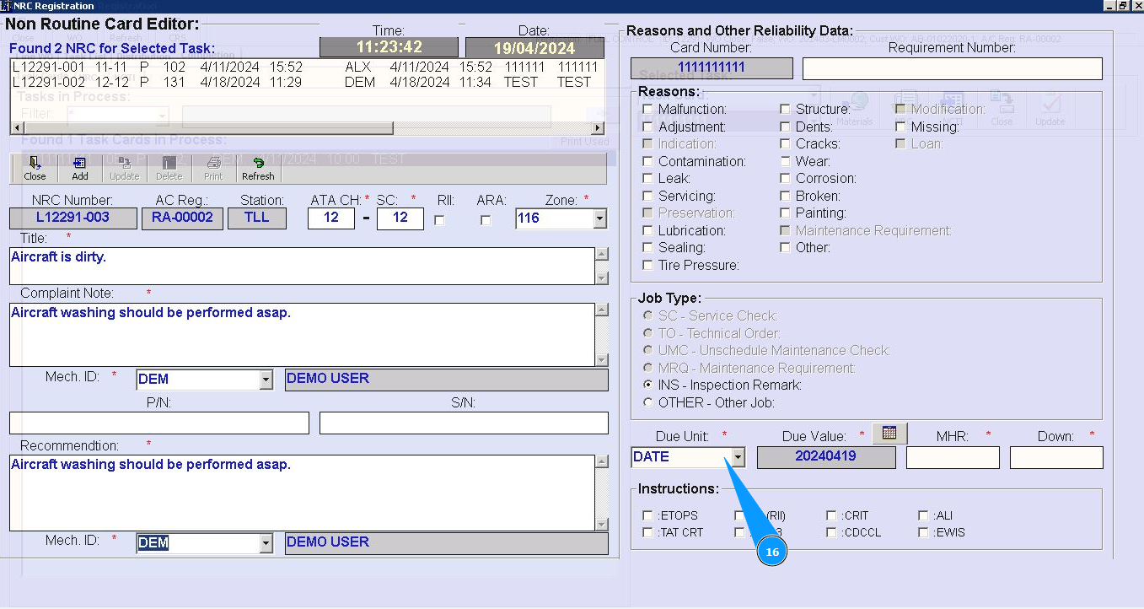Viewport: 1144px width, 609px height.
Task: Click the AC Reg. field RA-00002
Action: coord(182,218)
